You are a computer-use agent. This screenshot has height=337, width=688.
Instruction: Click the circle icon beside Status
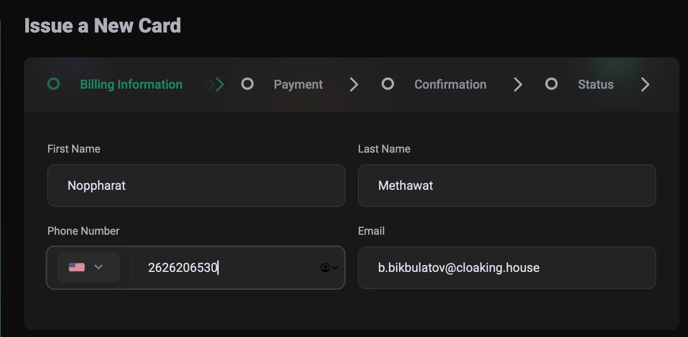tap(551, 84)
